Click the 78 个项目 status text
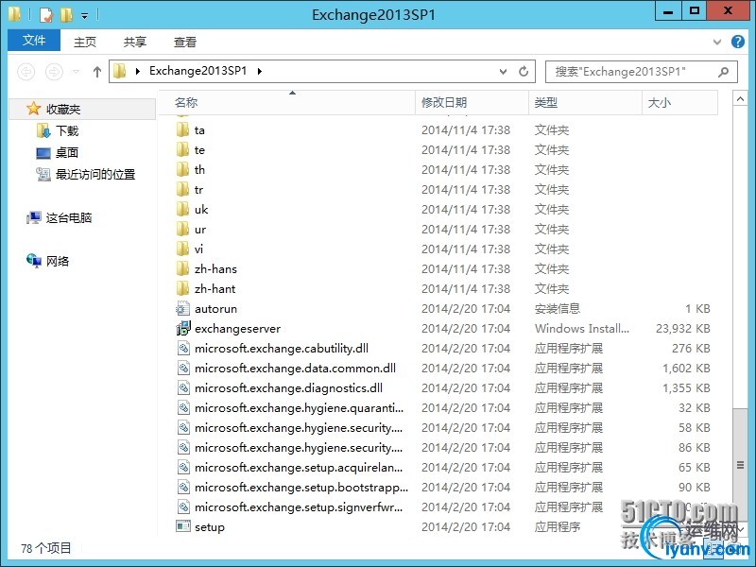The width and height of the screenshot is (756, 567). [46, 548]
